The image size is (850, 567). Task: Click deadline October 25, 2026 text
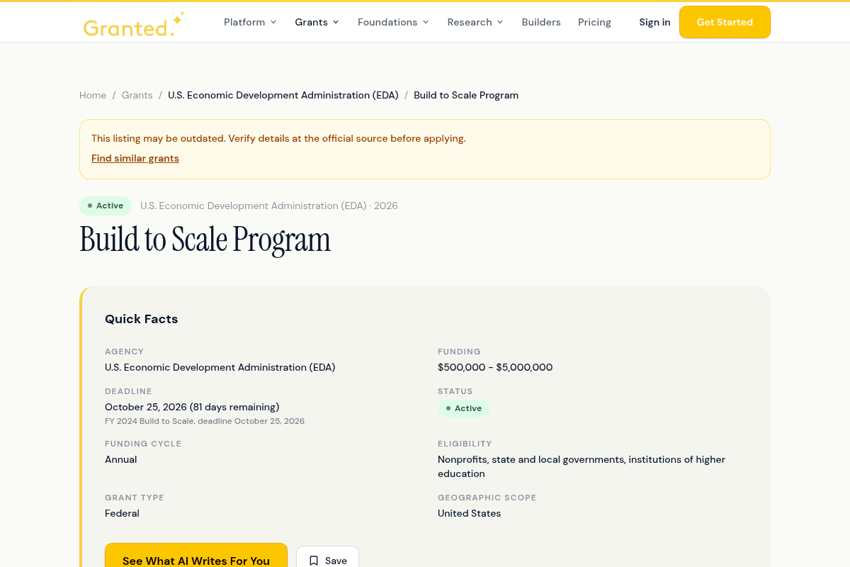point(192,407)
